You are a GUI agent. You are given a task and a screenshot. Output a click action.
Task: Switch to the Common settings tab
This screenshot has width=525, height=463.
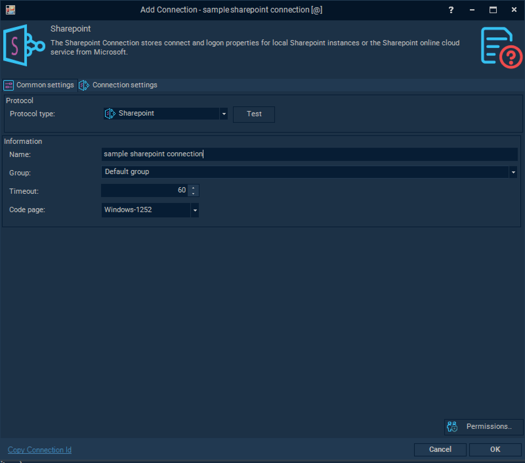tap(40, 85)
